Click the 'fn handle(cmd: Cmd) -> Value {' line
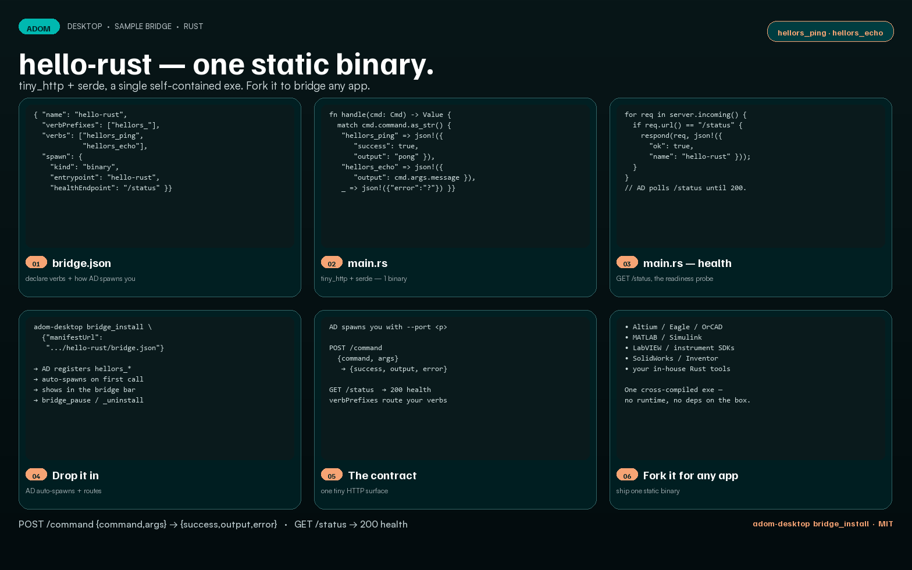Screen dimensions: 912x570 [390, 115]
